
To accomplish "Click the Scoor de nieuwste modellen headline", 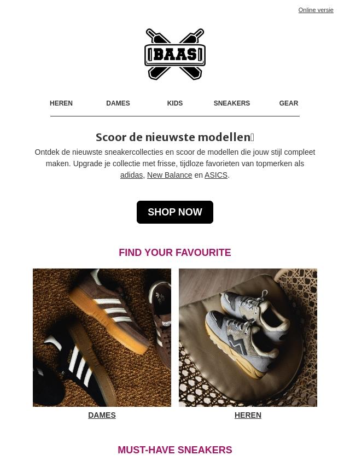I will pyautogui.click(x=175, y=137).
